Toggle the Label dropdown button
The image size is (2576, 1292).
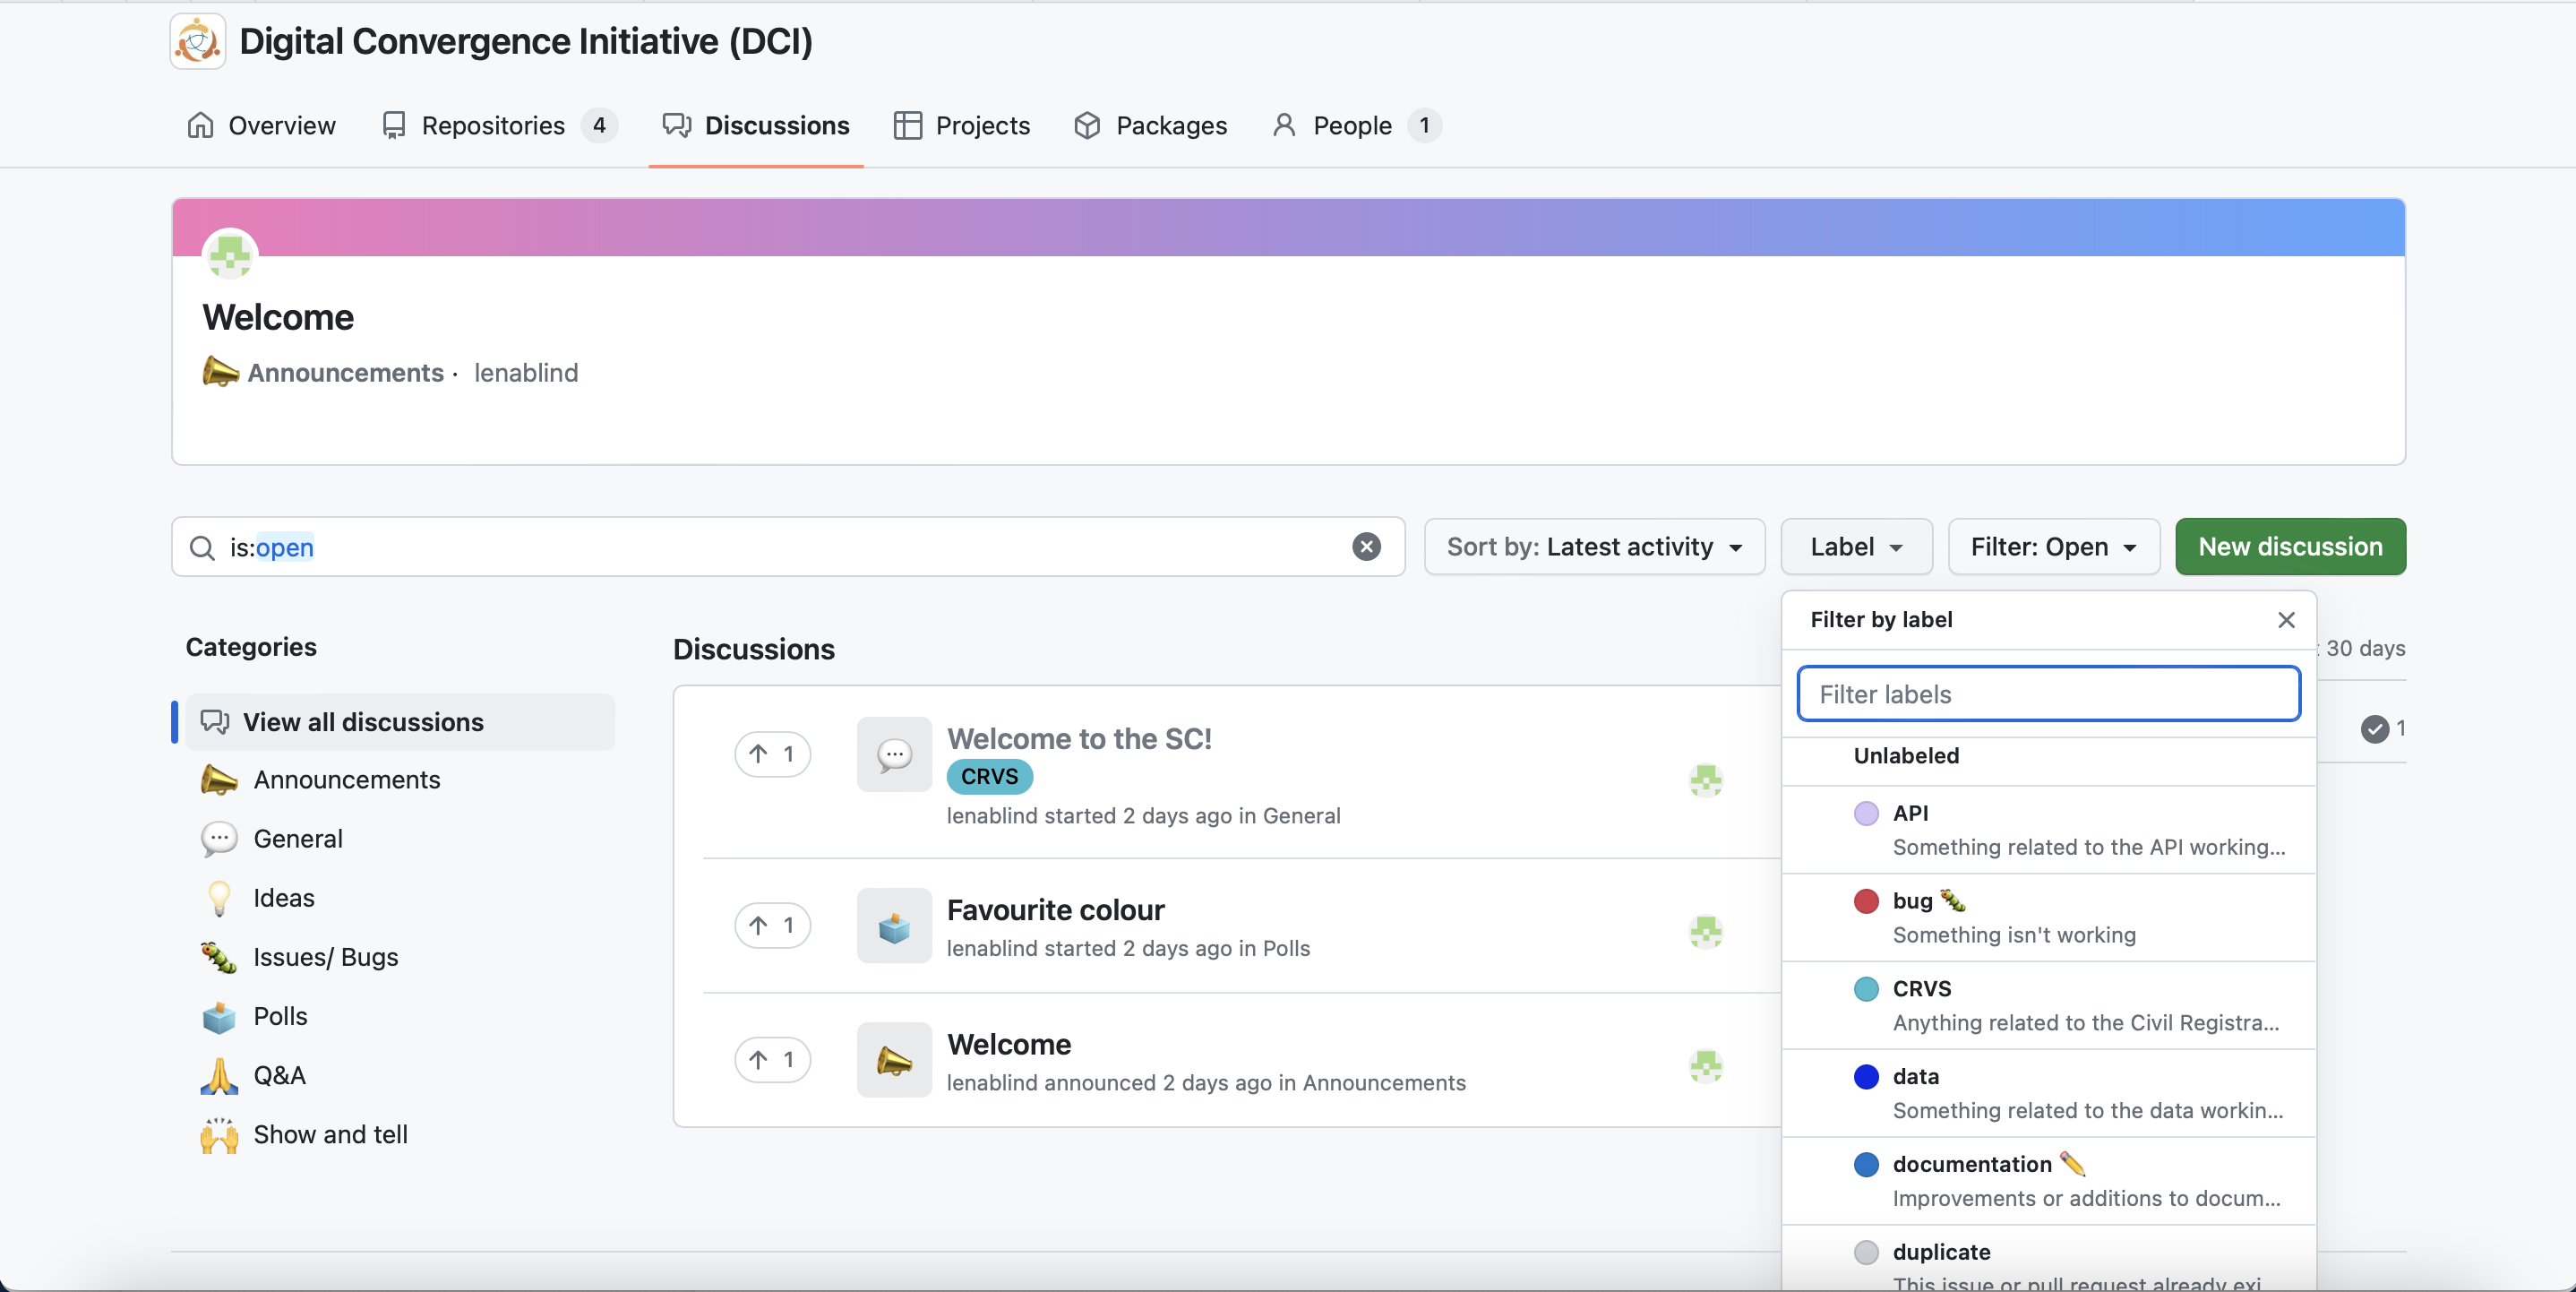click(x=1855, y=547)
